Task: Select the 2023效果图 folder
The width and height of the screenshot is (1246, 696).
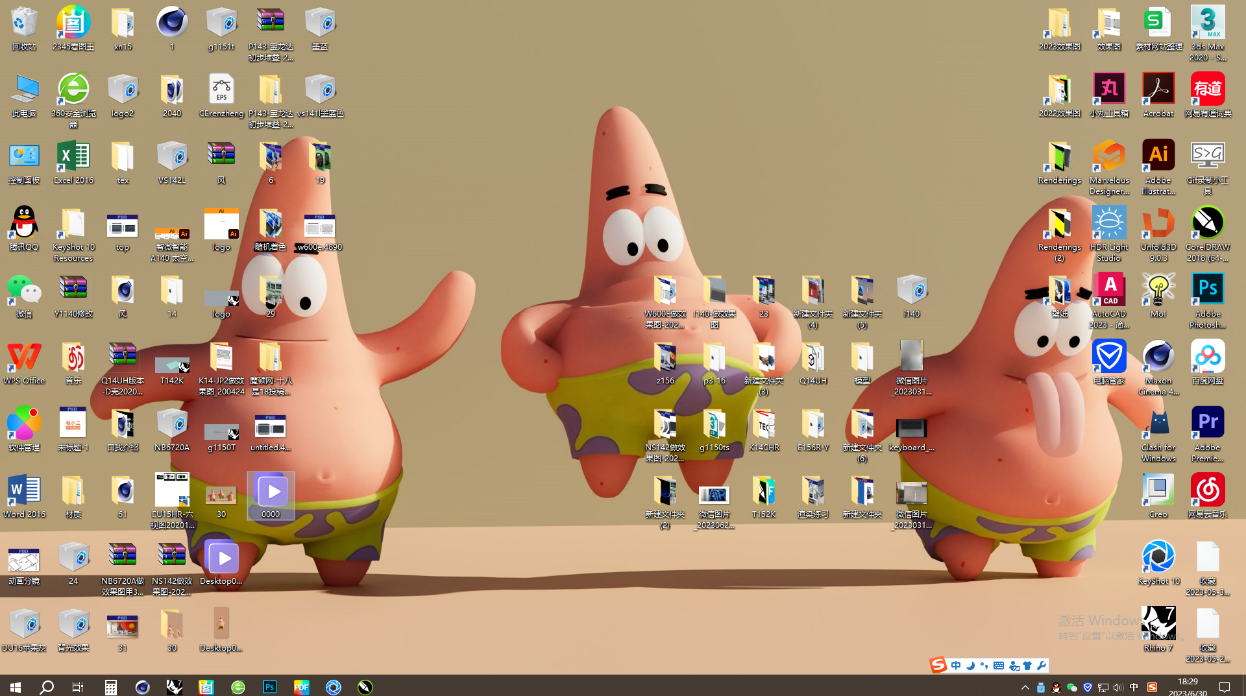Action: point(1060,29)
